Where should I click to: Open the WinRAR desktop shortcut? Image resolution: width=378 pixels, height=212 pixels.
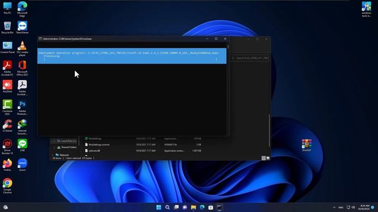(307, 145)
